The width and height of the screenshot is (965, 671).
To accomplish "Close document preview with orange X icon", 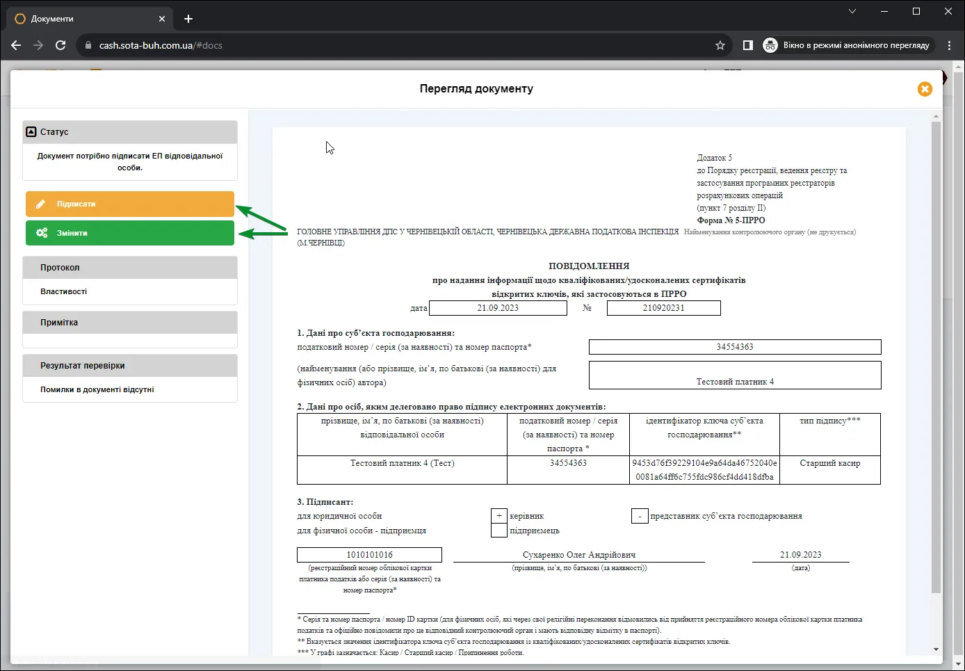I will coord(925,89).
